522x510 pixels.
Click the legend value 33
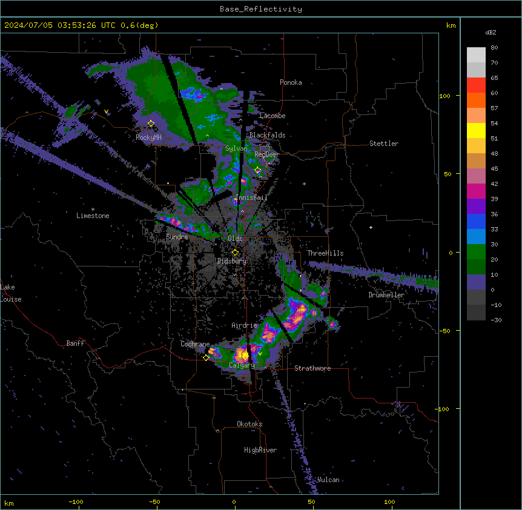pos(494,230)
